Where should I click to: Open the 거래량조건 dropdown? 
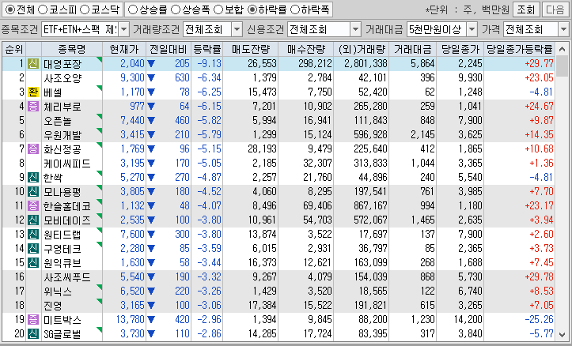tap(237, 29)
